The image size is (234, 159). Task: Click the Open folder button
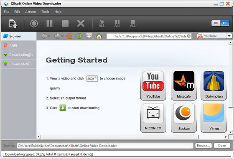222,146
